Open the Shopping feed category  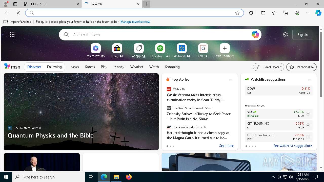click(x=172, y=67)
